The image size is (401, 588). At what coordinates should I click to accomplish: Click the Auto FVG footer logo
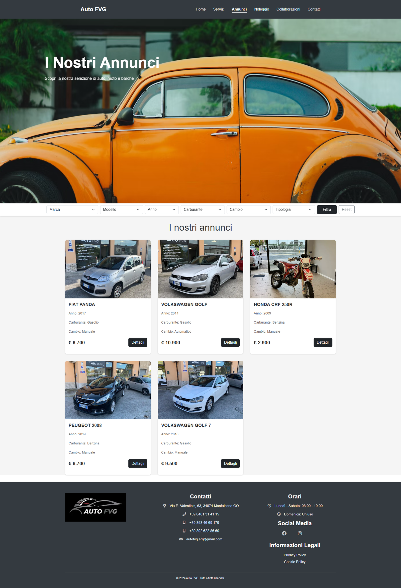point(95,507)
